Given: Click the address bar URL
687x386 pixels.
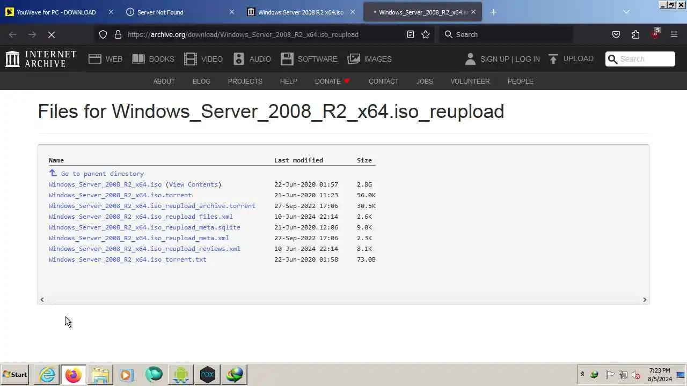Looking at the screenshot, I should point(243,34).
